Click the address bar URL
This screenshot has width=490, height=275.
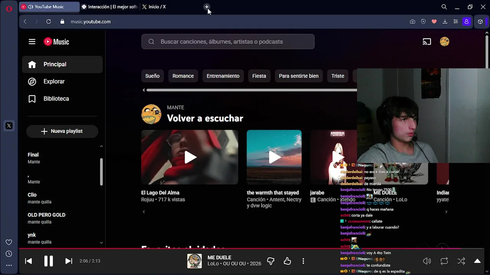90,22
